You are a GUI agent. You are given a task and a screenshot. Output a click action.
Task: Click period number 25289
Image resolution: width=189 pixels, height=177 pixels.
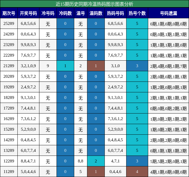(x=9, y=23)
